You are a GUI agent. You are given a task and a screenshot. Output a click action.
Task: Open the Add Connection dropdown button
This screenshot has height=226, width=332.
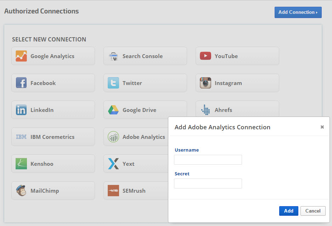(298, 12)
